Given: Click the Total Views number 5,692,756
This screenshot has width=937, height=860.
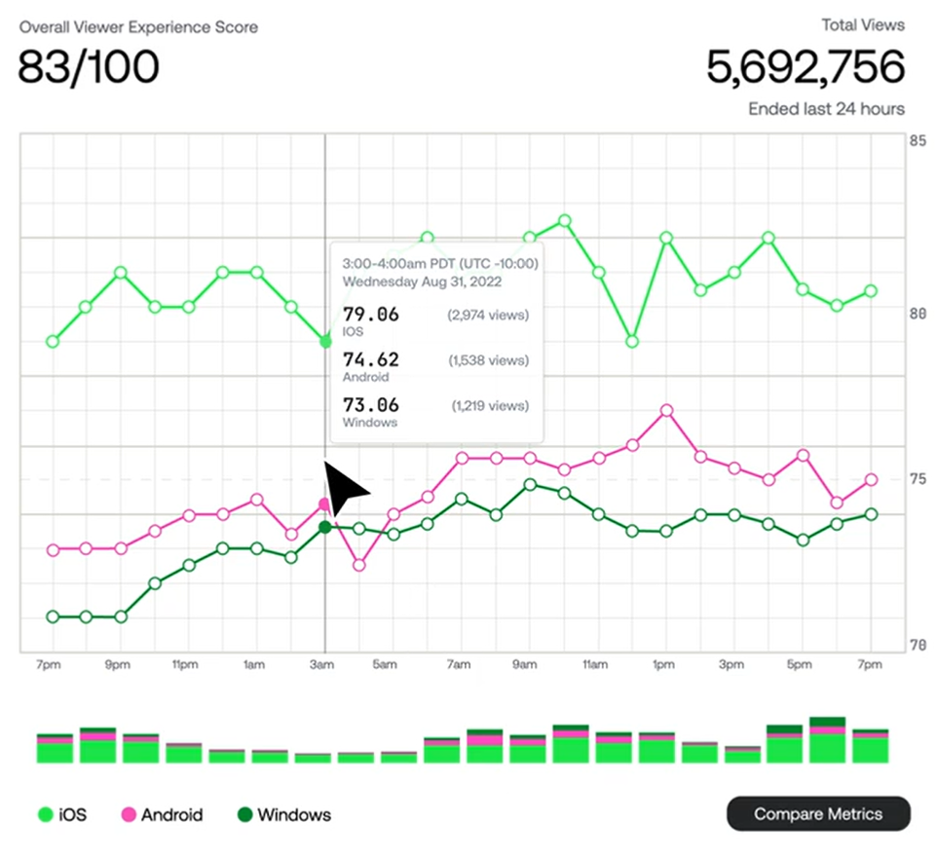Looking at the screenshot, I should [x=805, y=67].
